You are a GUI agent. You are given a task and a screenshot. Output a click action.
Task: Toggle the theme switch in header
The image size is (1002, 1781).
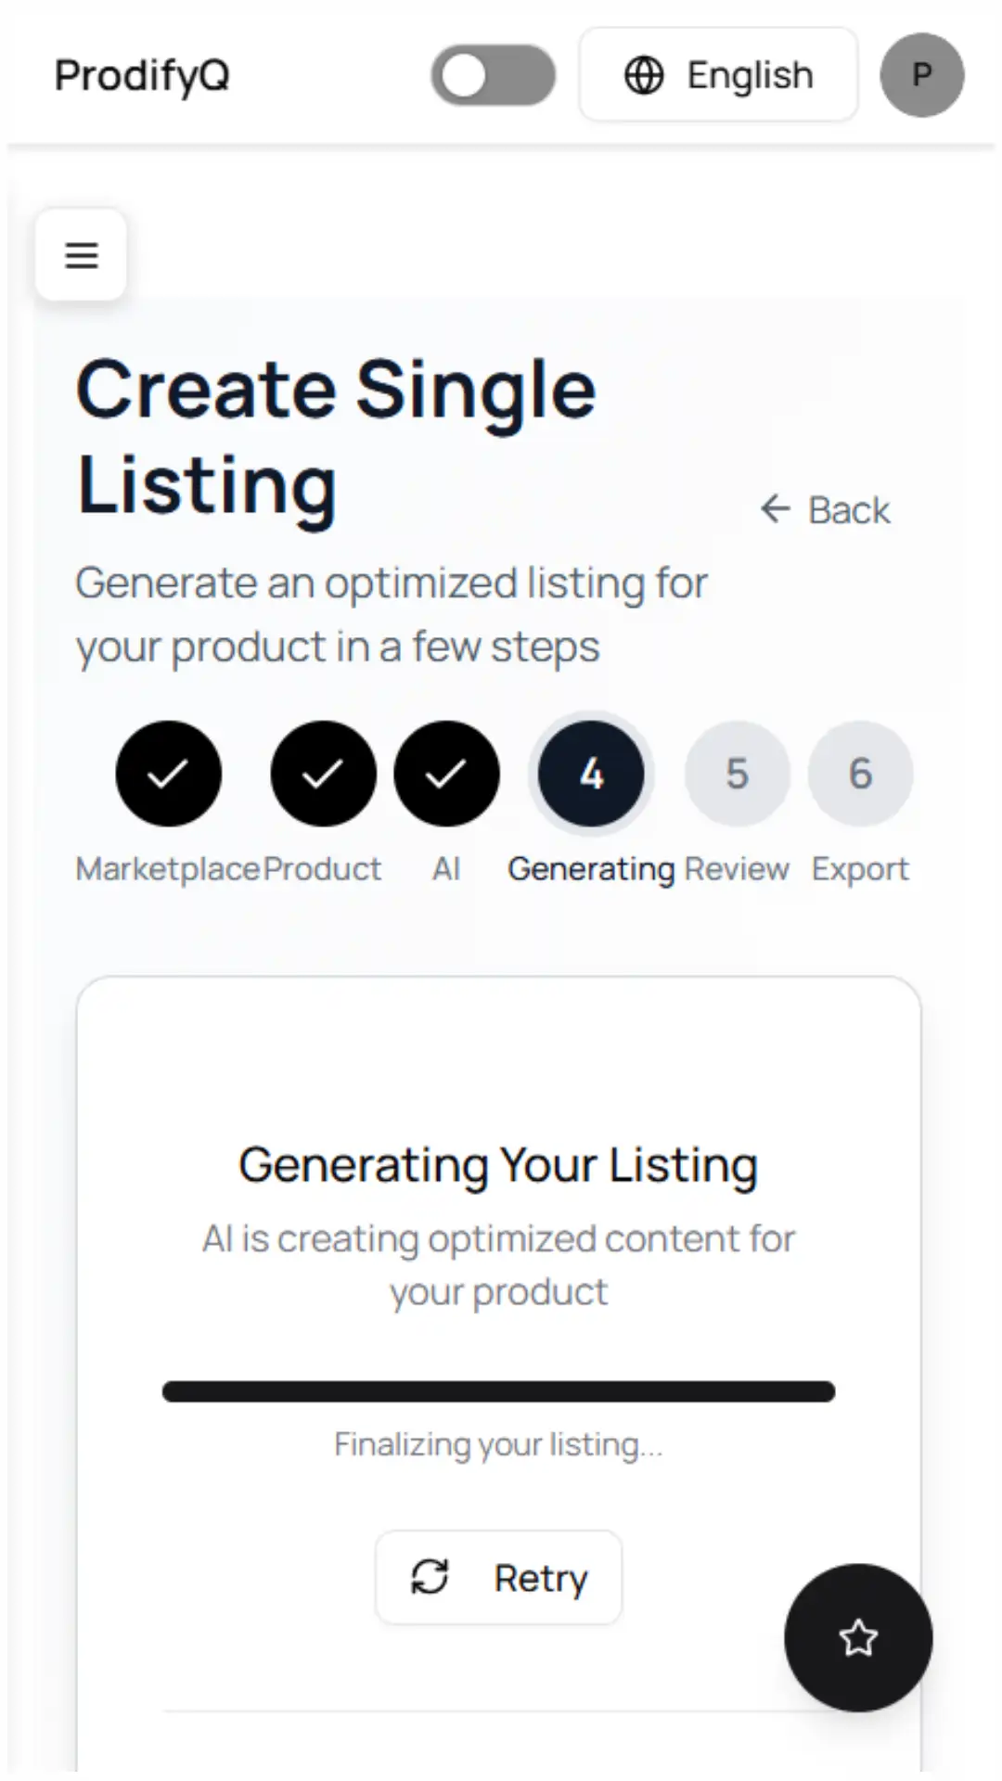pos(493,75)
